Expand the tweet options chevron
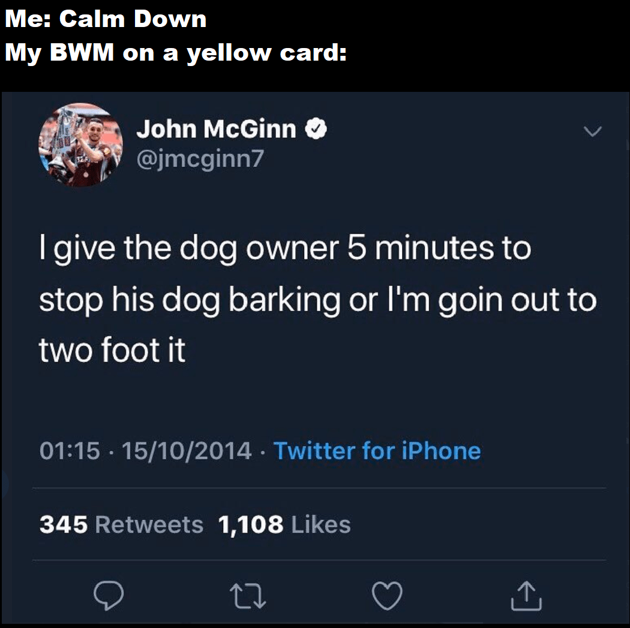This screenshot has width=630, height=628. click(x=593, y=131)
